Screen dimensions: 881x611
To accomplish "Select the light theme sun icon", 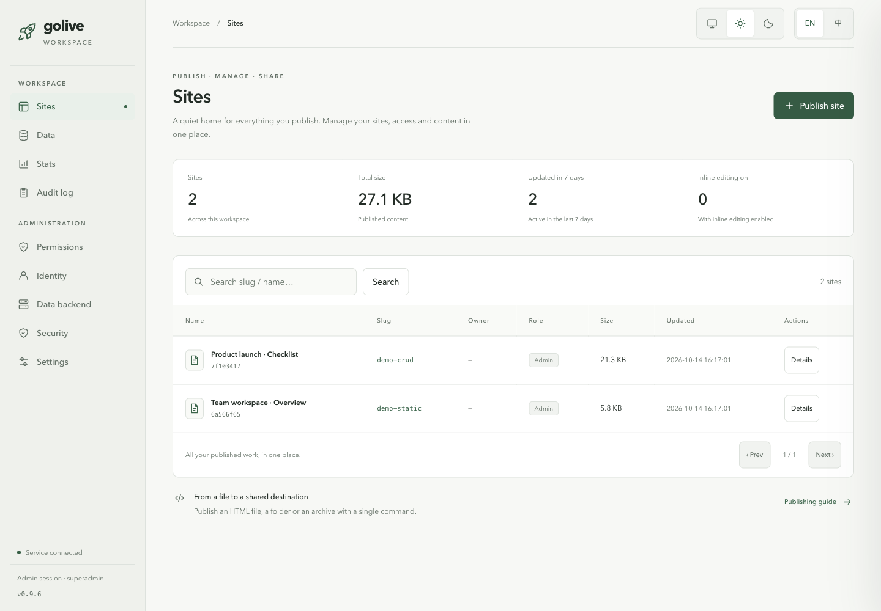I will click(x=740, y=24).
